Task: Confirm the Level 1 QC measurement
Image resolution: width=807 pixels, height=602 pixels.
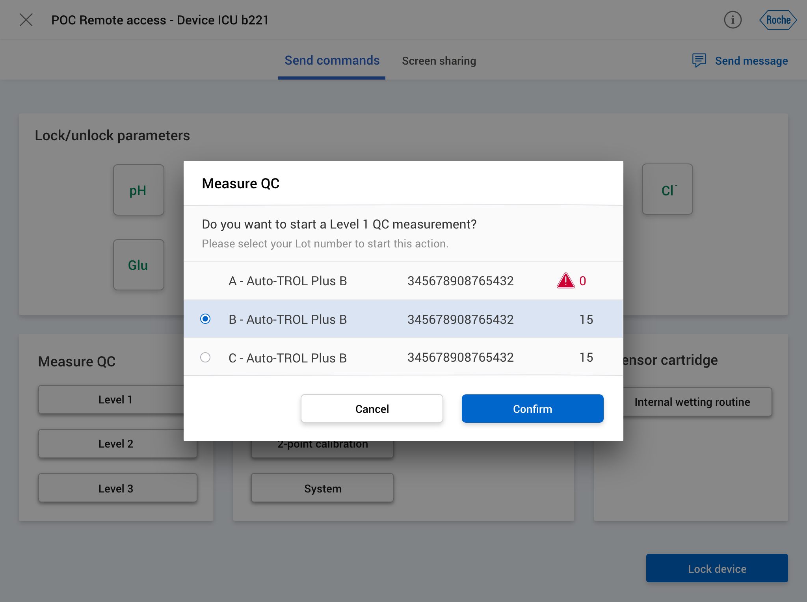Action: click(x=532, y=409)
